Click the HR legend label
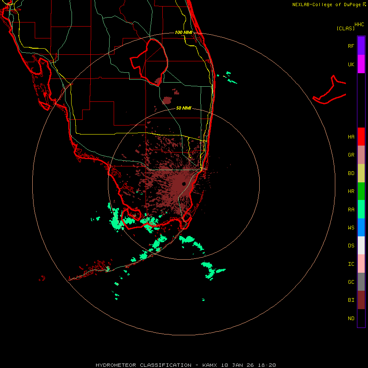Screen dimensions: 368x368 pyautogui.click(x=351, y=191)
